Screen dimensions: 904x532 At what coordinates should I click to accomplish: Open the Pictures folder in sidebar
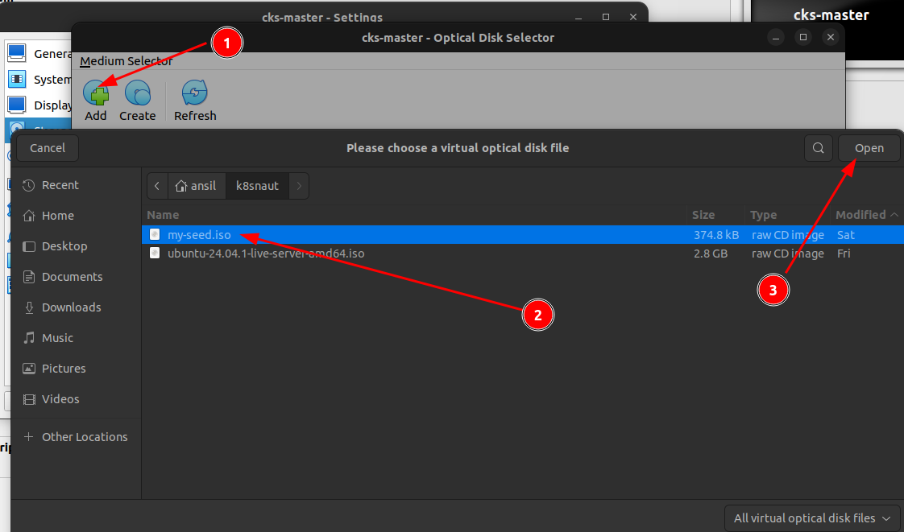pos(64,369)
